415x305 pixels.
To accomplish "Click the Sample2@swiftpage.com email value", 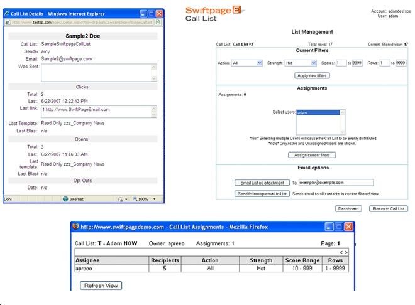I will (x=67, y=58).
